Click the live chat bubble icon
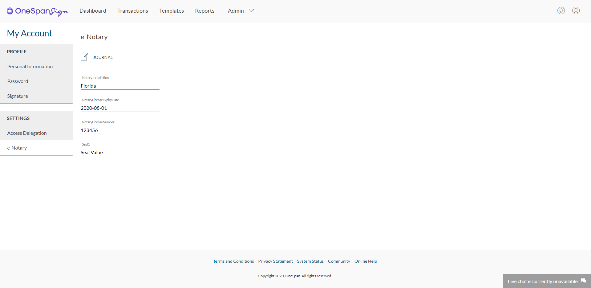591x288 pixels. [583, 281]
